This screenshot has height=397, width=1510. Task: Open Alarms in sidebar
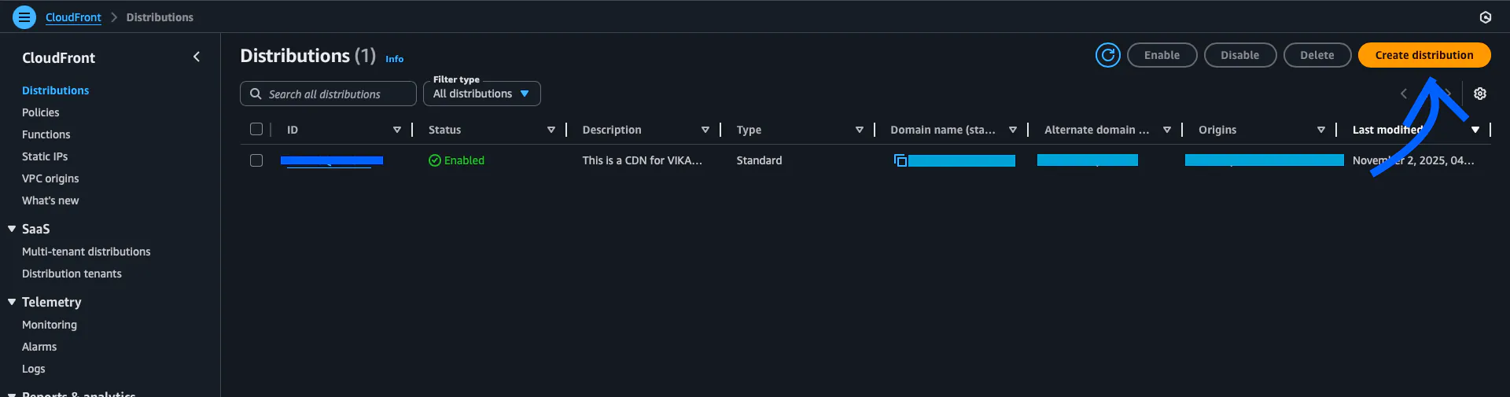coord(39,347)
